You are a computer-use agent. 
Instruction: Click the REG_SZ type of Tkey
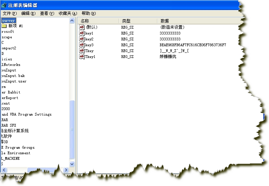tap(127, 51)
